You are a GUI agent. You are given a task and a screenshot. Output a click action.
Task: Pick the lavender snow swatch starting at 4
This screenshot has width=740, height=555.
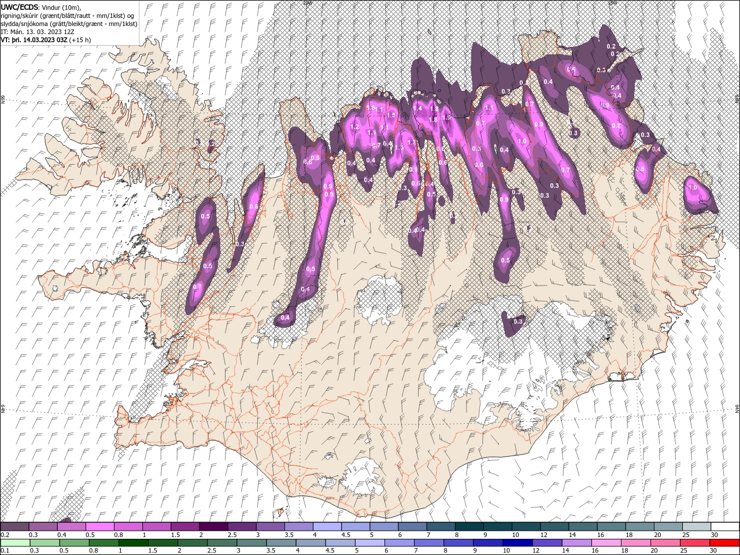[327, 527]
